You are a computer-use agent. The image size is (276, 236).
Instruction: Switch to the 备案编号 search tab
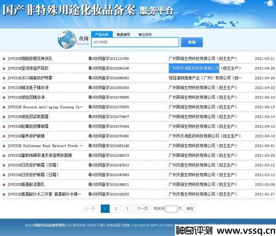click(x=123, y=34)
